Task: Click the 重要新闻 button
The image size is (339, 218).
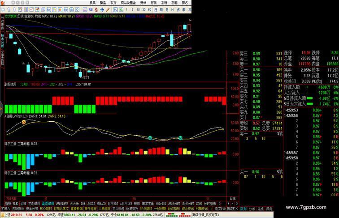Action: (x=77, y=209)
